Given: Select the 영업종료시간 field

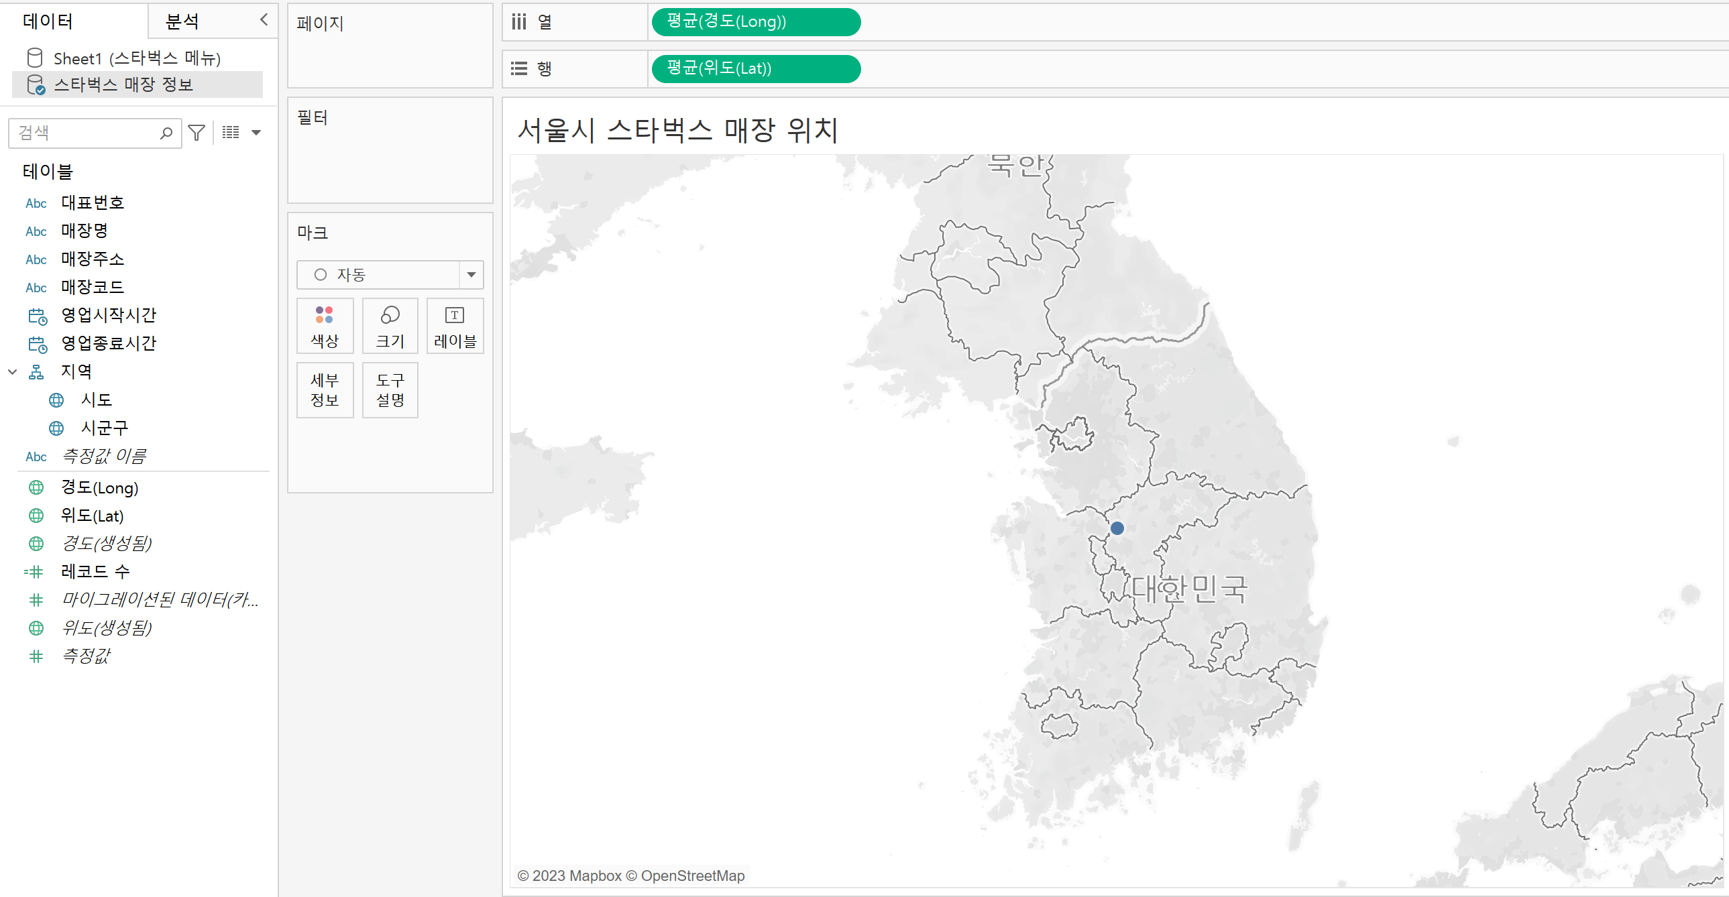Looking at the screenshot, I should coord(109,343).
